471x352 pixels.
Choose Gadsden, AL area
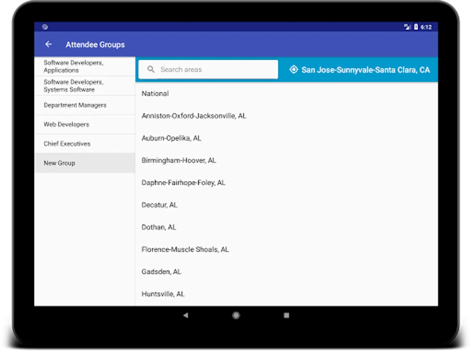pos(287,272)
